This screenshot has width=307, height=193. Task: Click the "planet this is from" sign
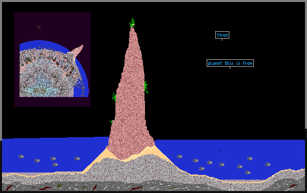pos(230,63)
